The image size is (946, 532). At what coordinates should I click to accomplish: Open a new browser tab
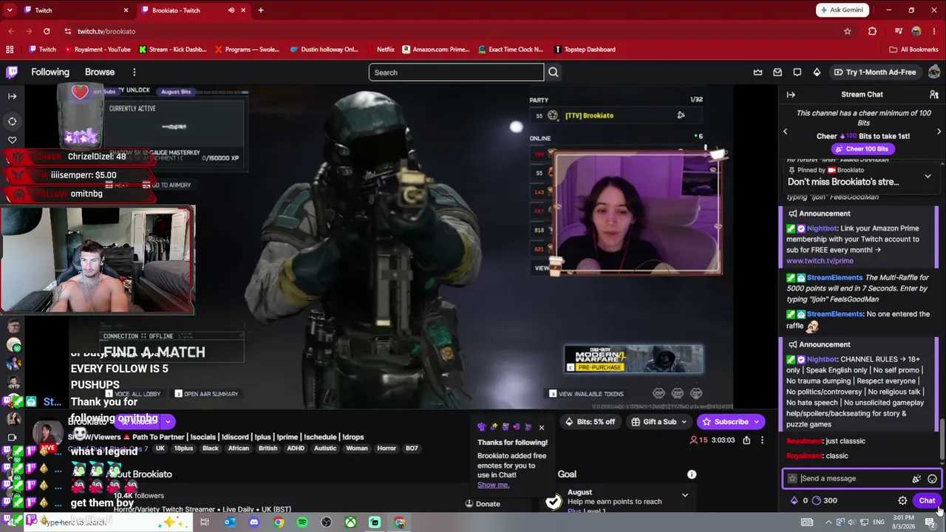click(261, 10)
